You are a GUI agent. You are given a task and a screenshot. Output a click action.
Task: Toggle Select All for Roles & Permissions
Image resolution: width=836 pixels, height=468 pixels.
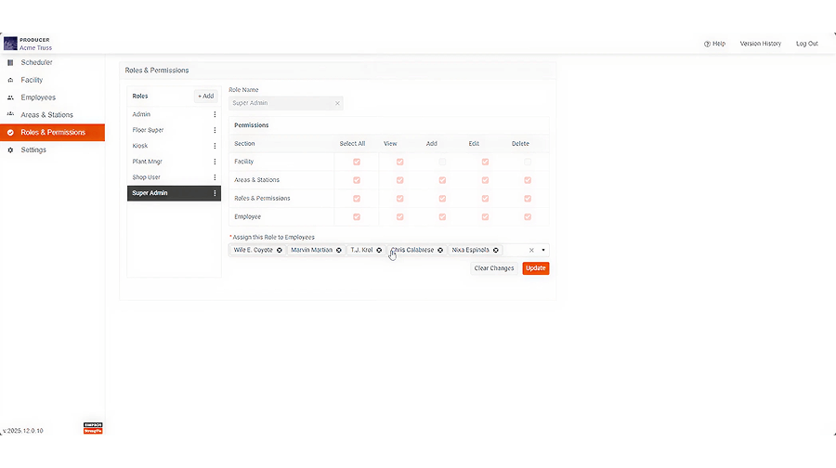click(356, 199)
